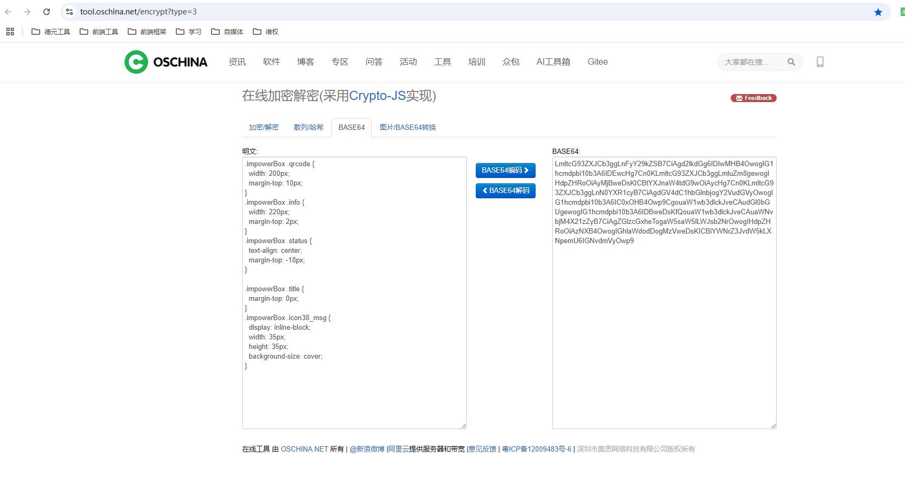Open the 维权 bookmarks folder

[x=266, y=32]
